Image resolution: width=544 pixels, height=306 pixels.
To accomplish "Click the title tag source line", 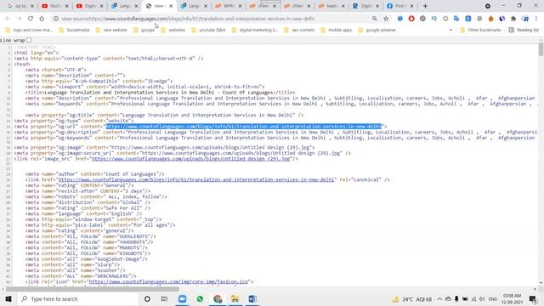I will [x=160, y=93].
